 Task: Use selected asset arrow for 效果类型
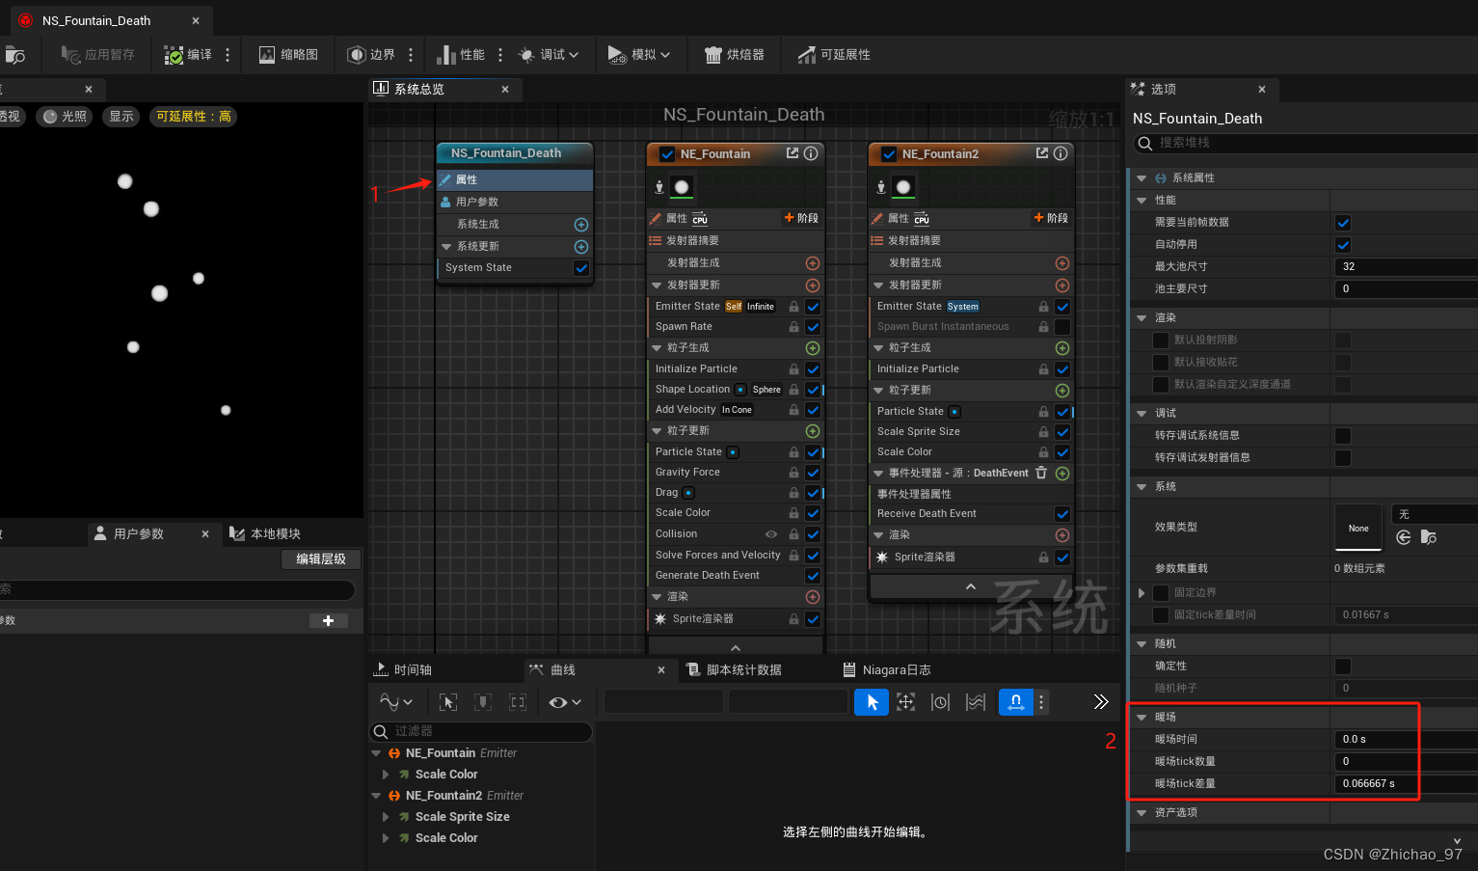tap(1404, 537)
